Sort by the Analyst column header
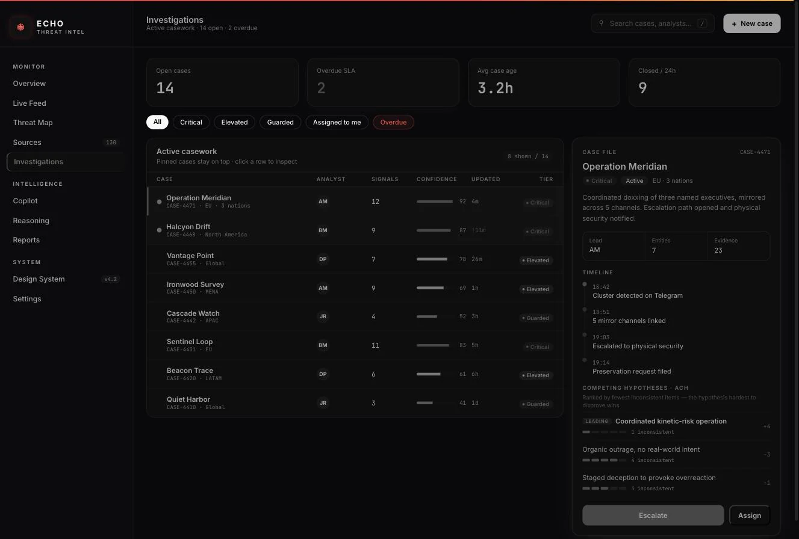Screen dimensions: 799x539 click(x=331, y=179)
